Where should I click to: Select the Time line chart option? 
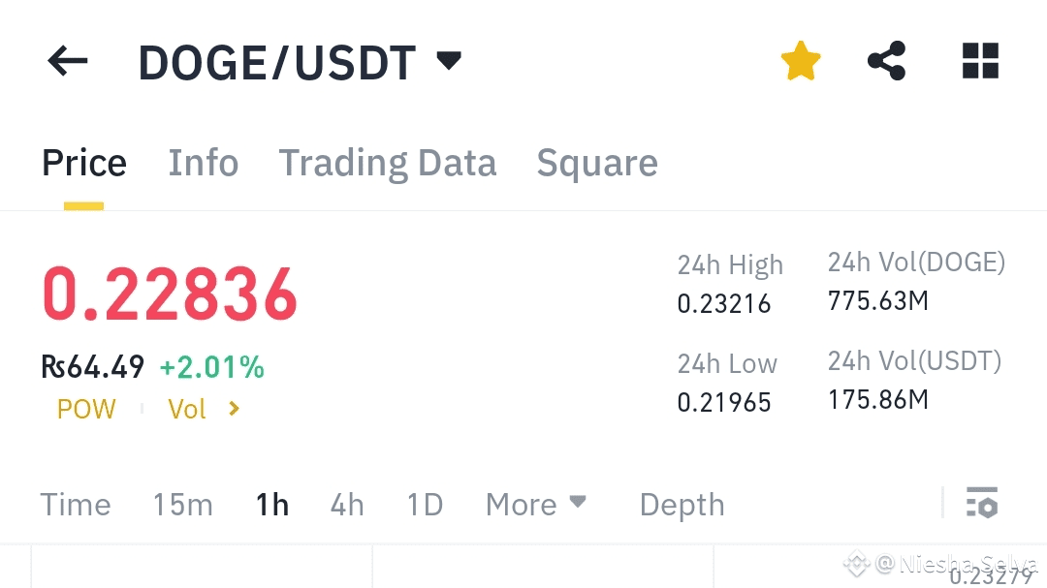[76, 505]
